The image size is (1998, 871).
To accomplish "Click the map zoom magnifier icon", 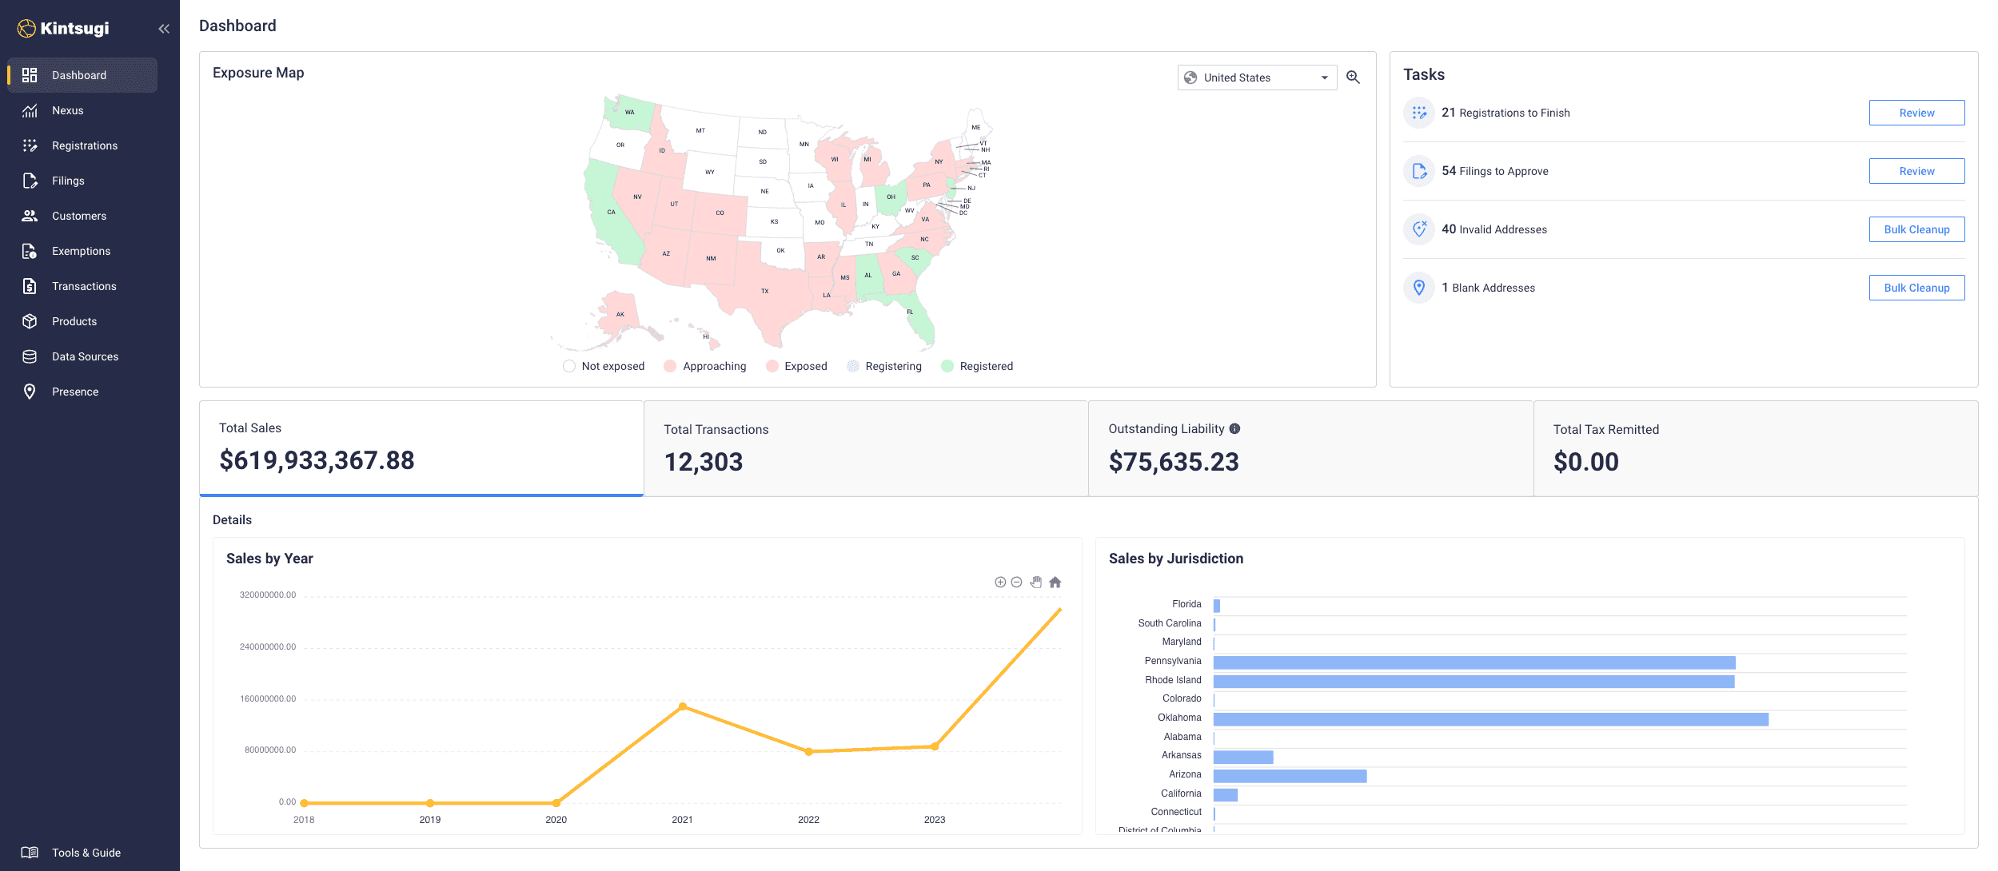I will (x=1353, y=78).
